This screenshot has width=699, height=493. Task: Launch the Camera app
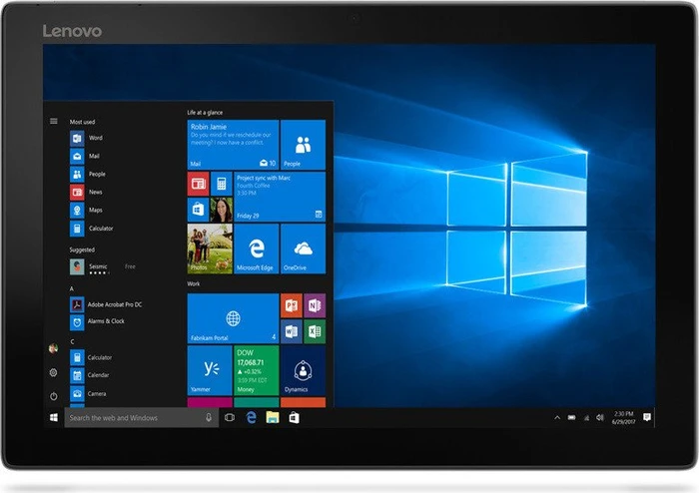pos(88,393)
